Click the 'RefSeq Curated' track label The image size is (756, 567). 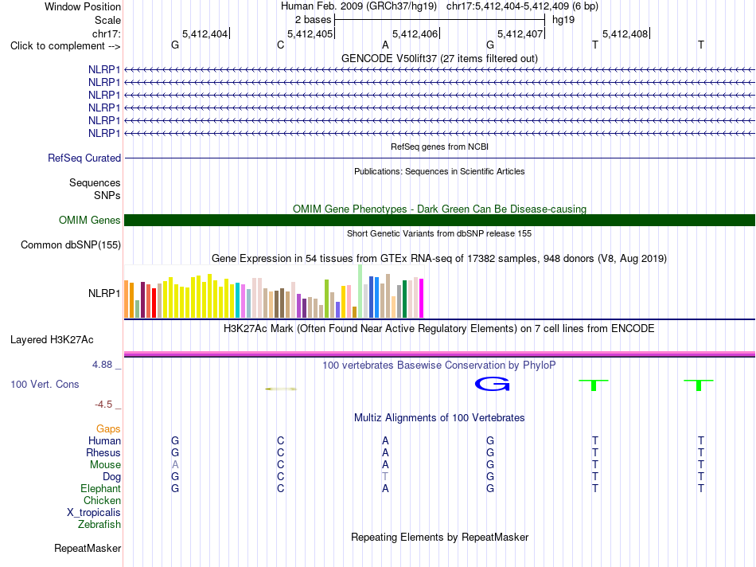(84, 158)
